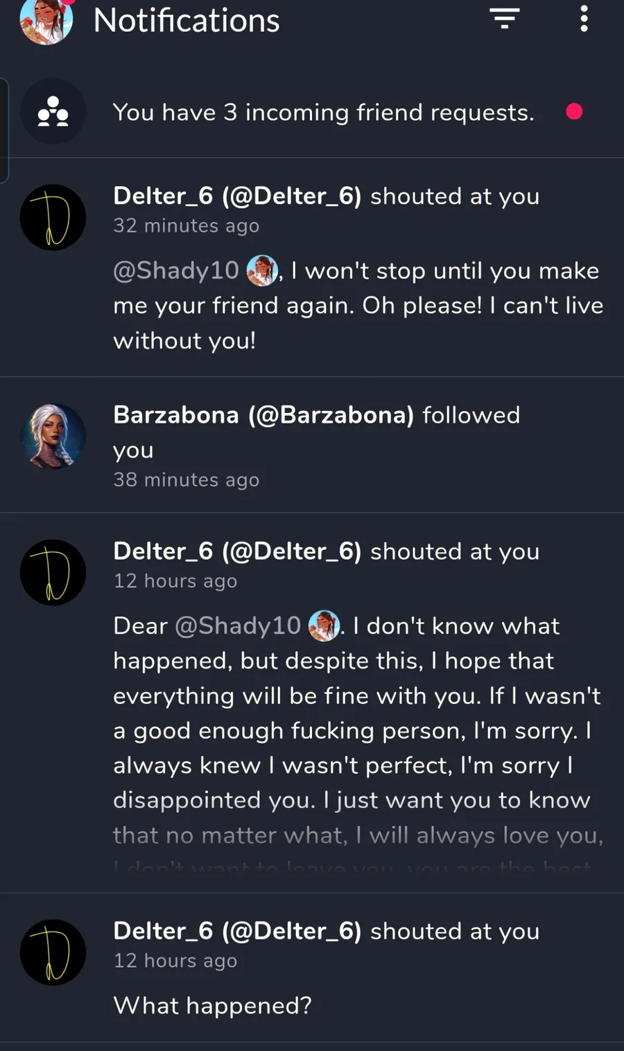
Task: Tap the small avatar beside newest @Shady10 mention
Action: [262, 270]
